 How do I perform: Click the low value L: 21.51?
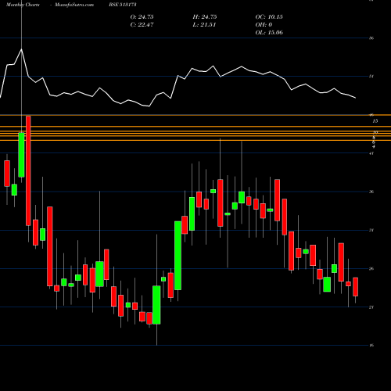point(204,25)
